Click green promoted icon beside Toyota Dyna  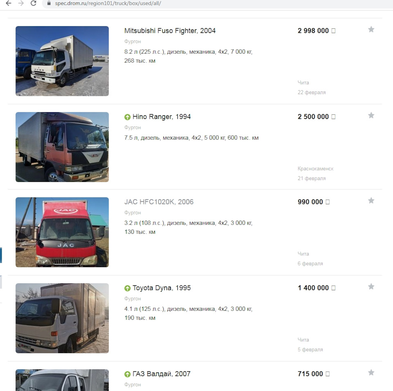tap(127, 288)
